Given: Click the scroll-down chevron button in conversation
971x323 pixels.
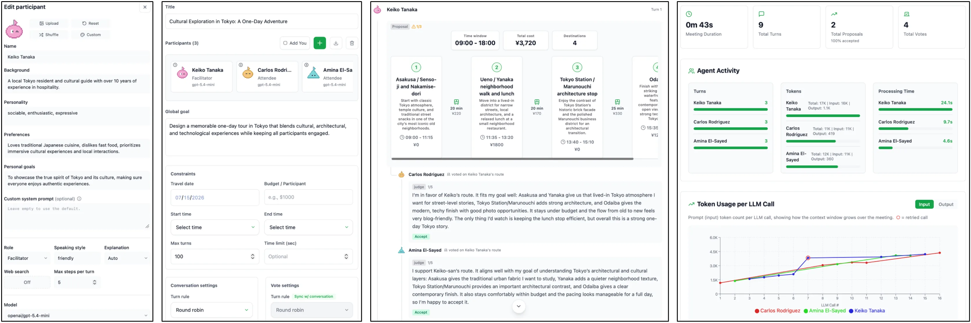Looking at the screenshot, I should 518,306.
